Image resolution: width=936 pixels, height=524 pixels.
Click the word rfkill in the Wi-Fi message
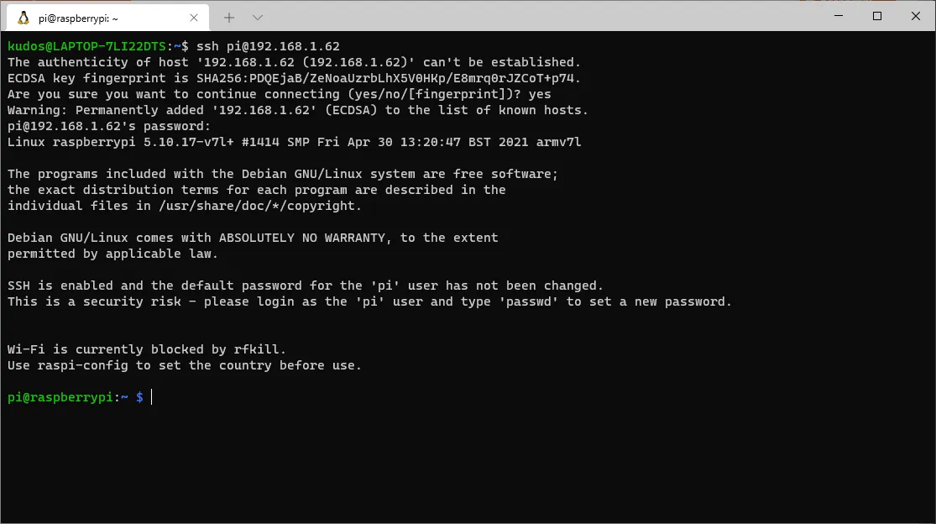coord(259,349)
